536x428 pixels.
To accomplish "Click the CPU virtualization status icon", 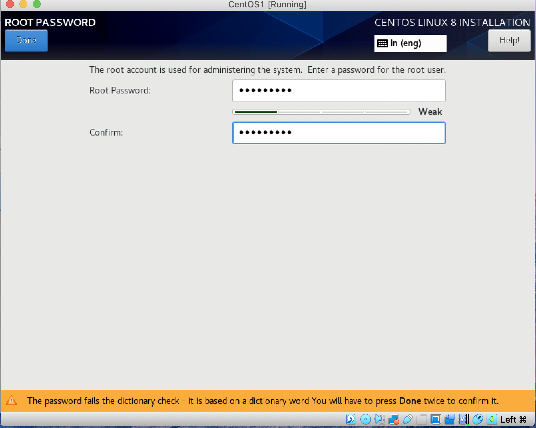I will coord(464,419).
